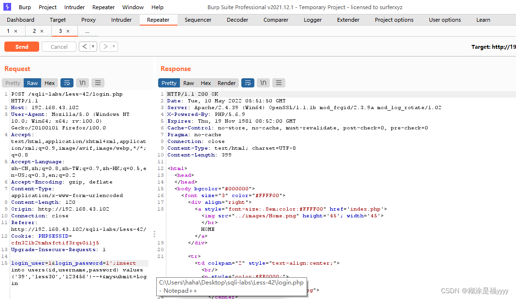Go forward to next request in history

(x=105, y=46)
